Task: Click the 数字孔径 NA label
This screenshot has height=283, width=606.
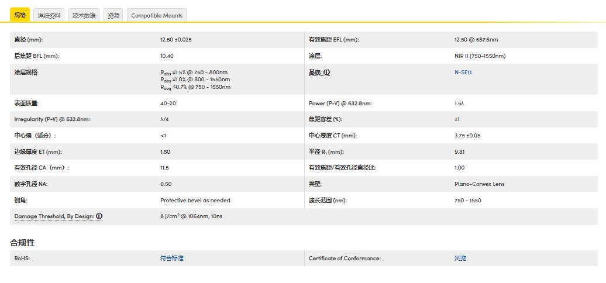Action: click(31, 184)
